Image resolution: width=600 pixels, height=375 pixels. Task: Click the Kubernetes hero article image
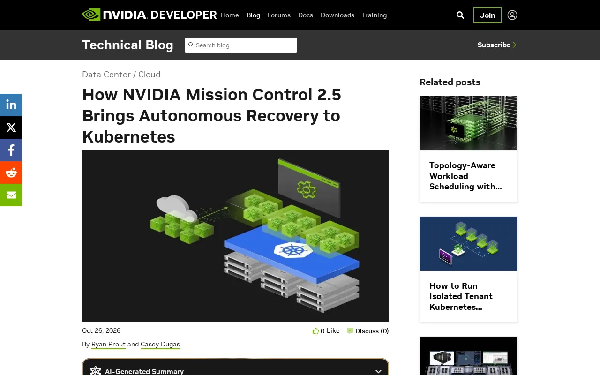click(235, 235)
